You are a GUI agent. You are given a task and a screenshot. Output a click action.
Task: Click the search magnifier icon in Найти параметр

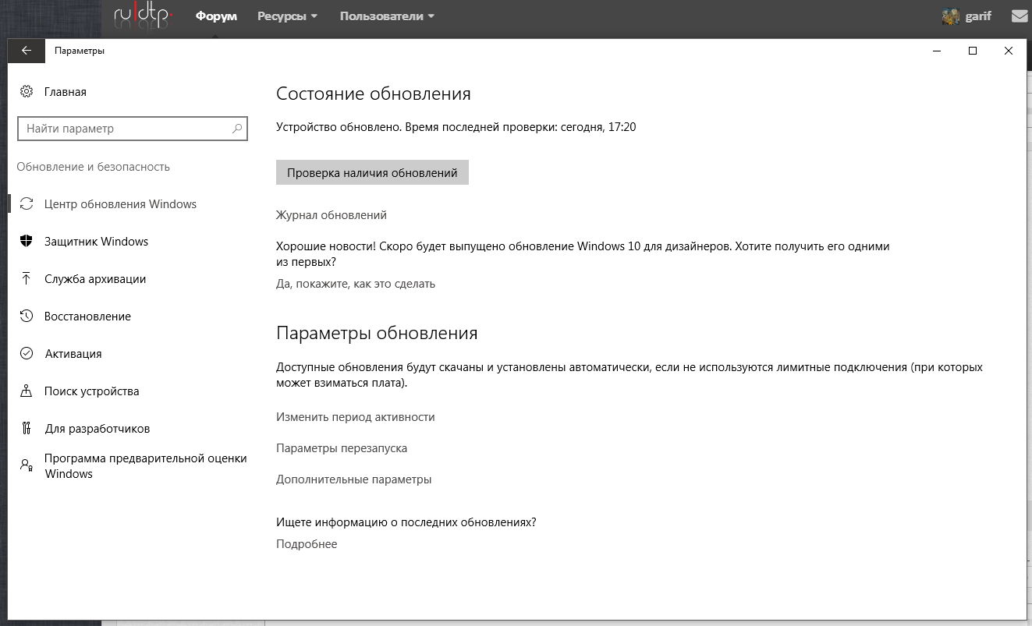pyautogui.click(x=237, y=129)
